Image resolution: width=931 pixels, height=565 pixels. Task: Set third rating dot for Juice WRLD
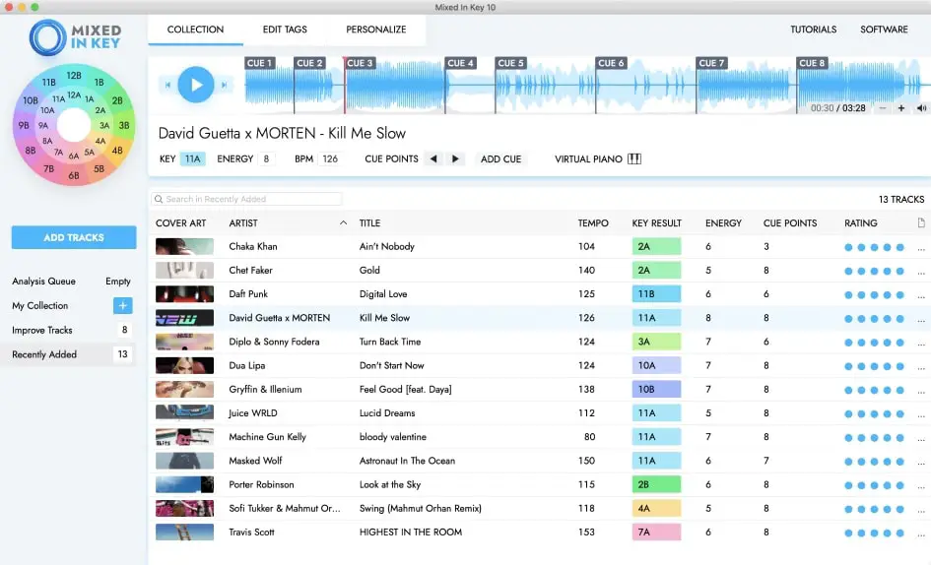(874, 414)
